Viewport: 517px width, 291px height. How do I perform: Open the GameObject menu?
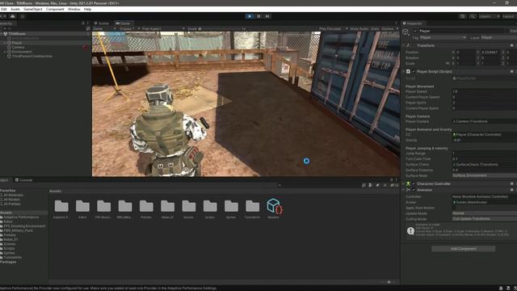[x=33, y=9]
